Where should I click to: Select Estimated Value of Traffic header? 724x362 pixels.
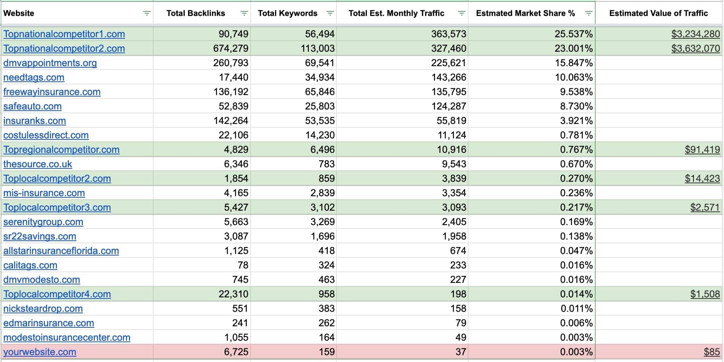[x=659, y=13]
